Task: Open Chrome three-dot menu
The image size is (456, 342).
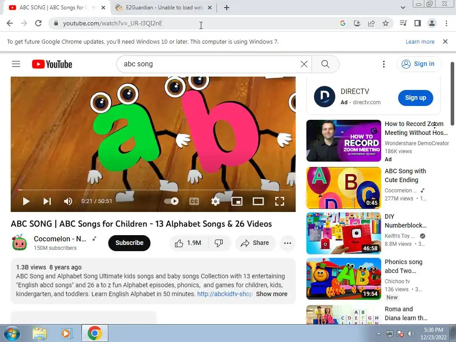Action: coord(446,23)
